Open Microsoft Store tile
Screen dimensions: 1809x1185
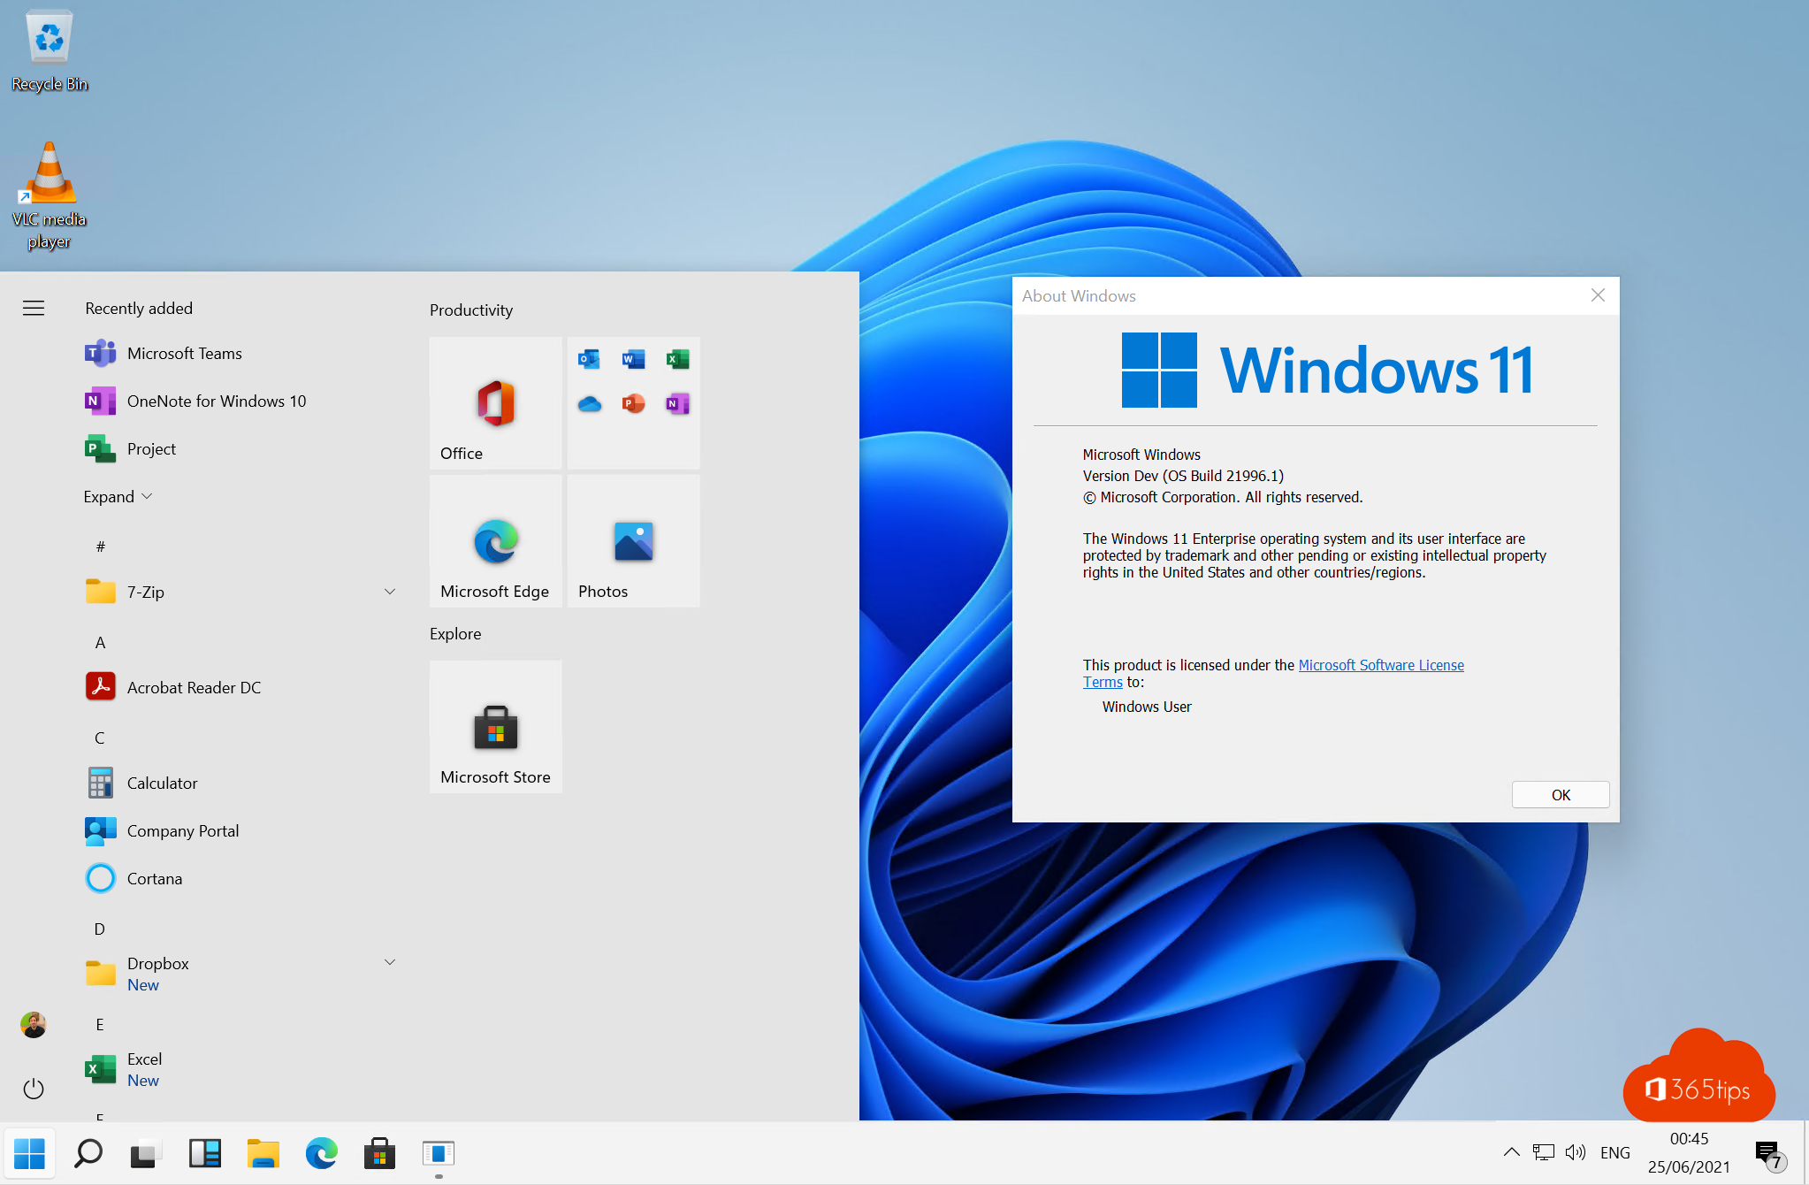point(494,725)
